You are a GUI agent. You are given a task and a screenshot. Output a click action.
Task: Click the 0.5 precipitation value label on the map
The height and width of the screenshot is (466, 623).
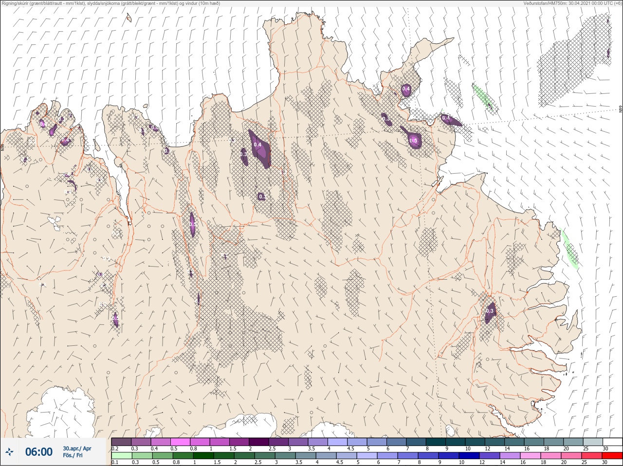coord(414,141)
